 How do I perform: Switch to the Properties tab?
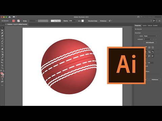138,26
